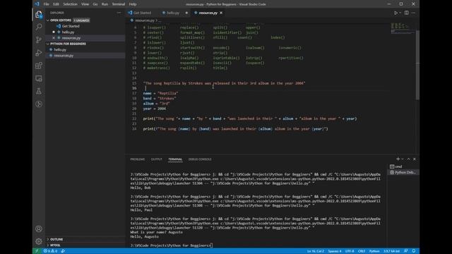
Task: Click the editor vertical scrollbar thumb
Action: coord(417,65)
